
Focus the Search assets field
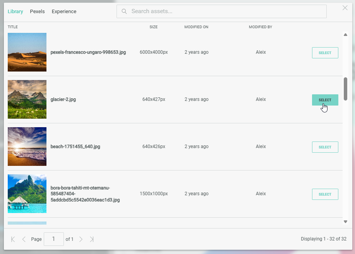tap(226, 11)
